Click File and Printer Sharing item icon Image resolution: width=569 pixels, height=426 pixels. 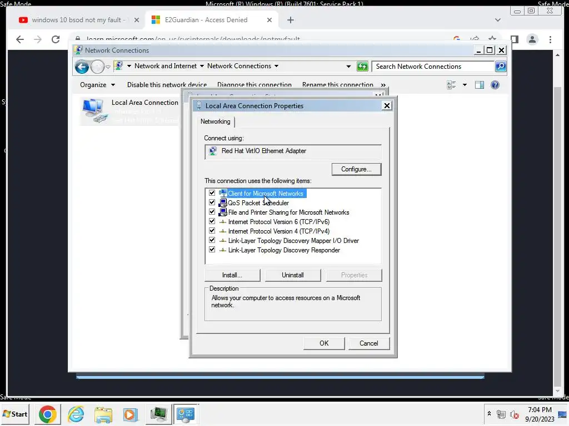[223, 212]
